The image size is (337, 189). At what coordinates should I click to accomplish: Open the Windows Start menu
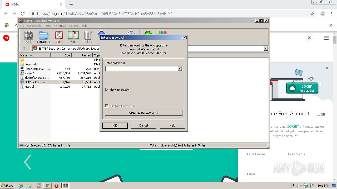click(7, 186)
